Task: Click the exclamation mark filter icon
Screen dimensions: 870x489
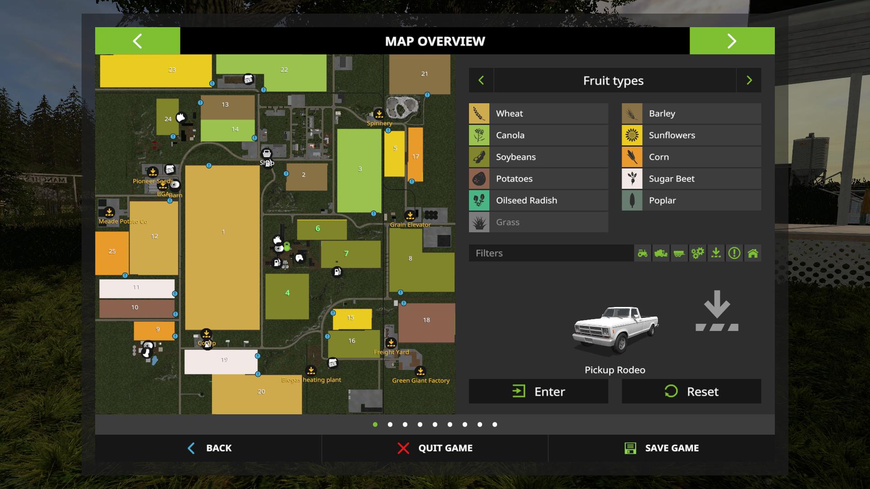Action: pyautogui.click(x=734, y=253)
